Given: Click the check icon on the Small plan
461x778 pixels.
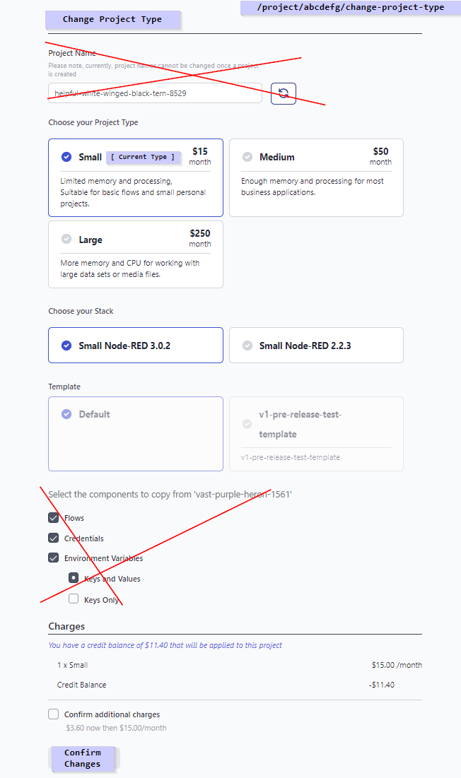Looking at the screenshot, I should 66,157.
